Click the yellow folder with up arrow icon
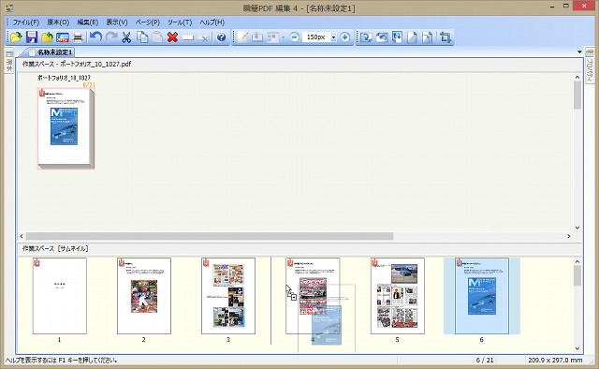The width and height of the screenshot is (599, 369). coord(47,37)
